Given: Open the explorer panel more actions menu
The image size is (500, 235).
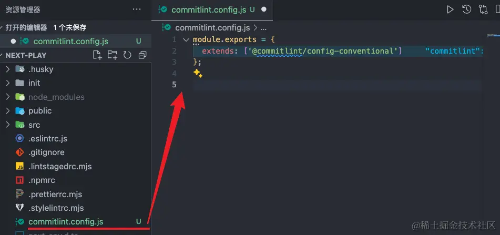Looking at the screenshot, I should tap(137, 9).
